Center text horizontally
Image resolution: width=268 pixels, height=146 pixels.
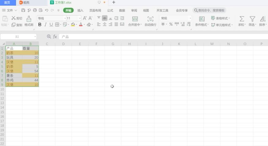click(x=105, y=24)
